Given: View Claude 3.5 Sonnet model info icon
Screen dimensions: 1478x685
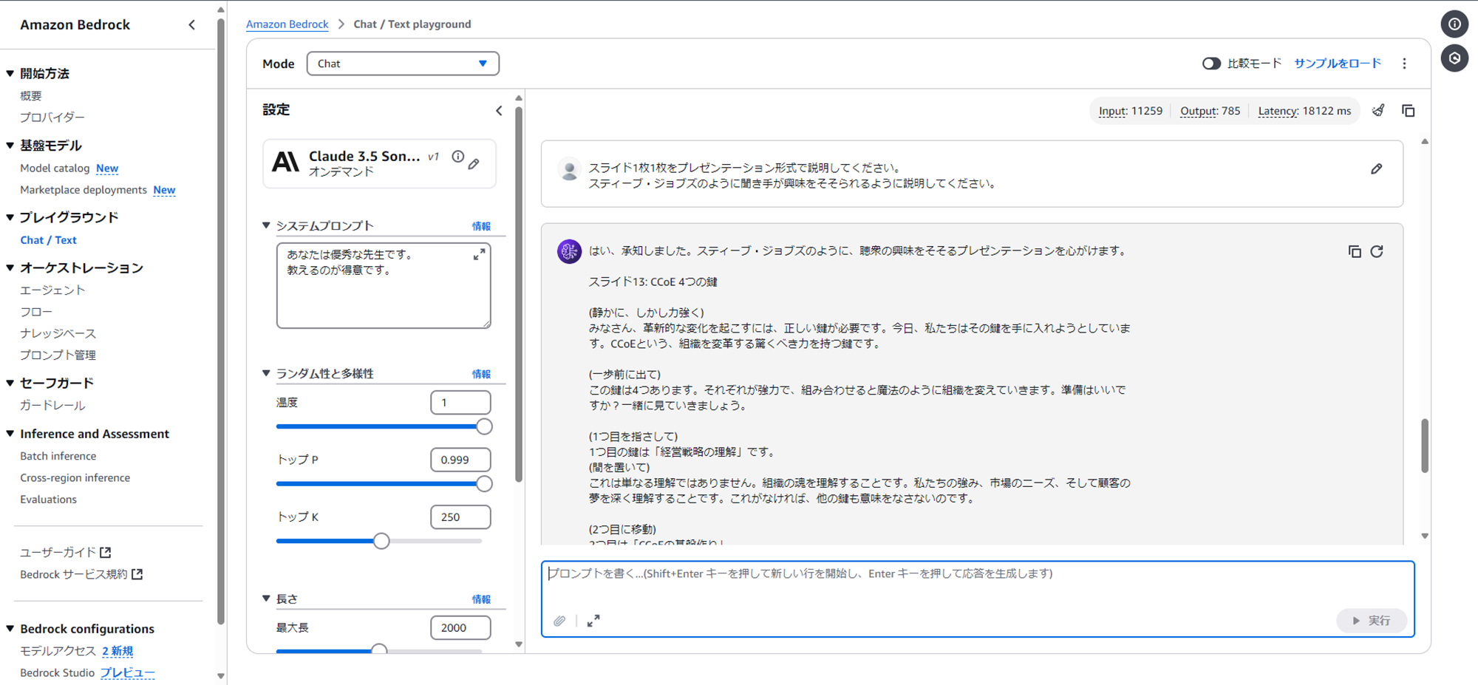Looking at the screenshot, I should (x=458, y=157).
